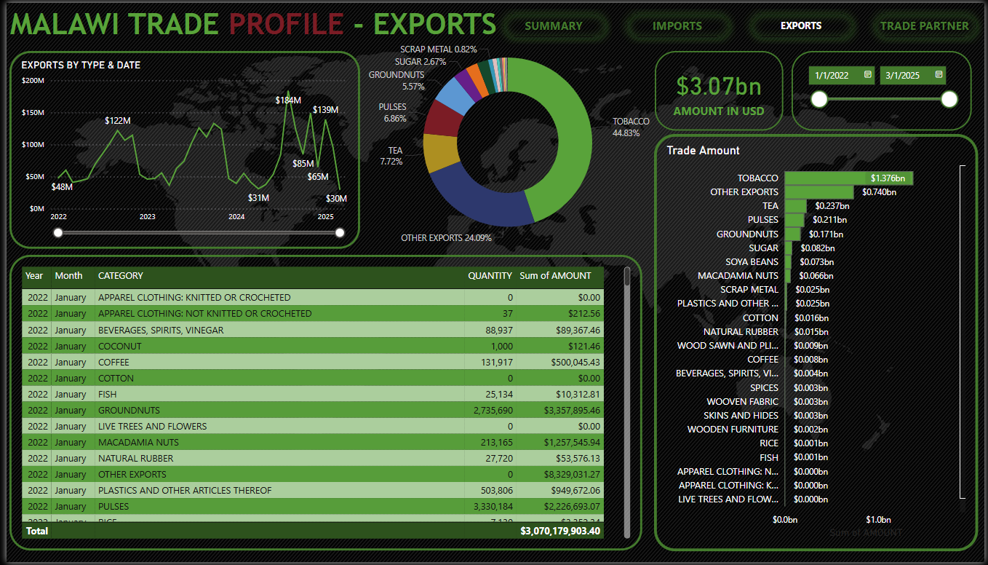Sort table by CATEGORY column header
This screenshot has width=988, height=565.
(x=121, y=276)
